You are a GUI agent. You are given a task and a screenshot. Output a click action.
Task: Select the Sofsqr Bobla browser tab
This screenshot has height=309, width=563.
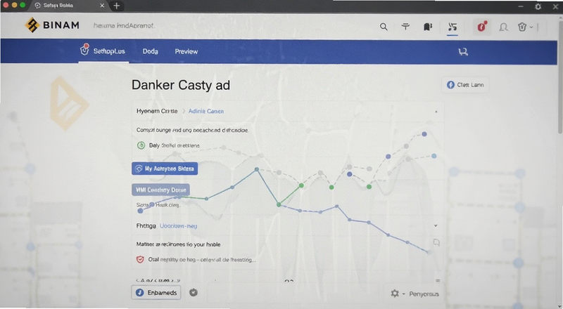tap(69, 6)
